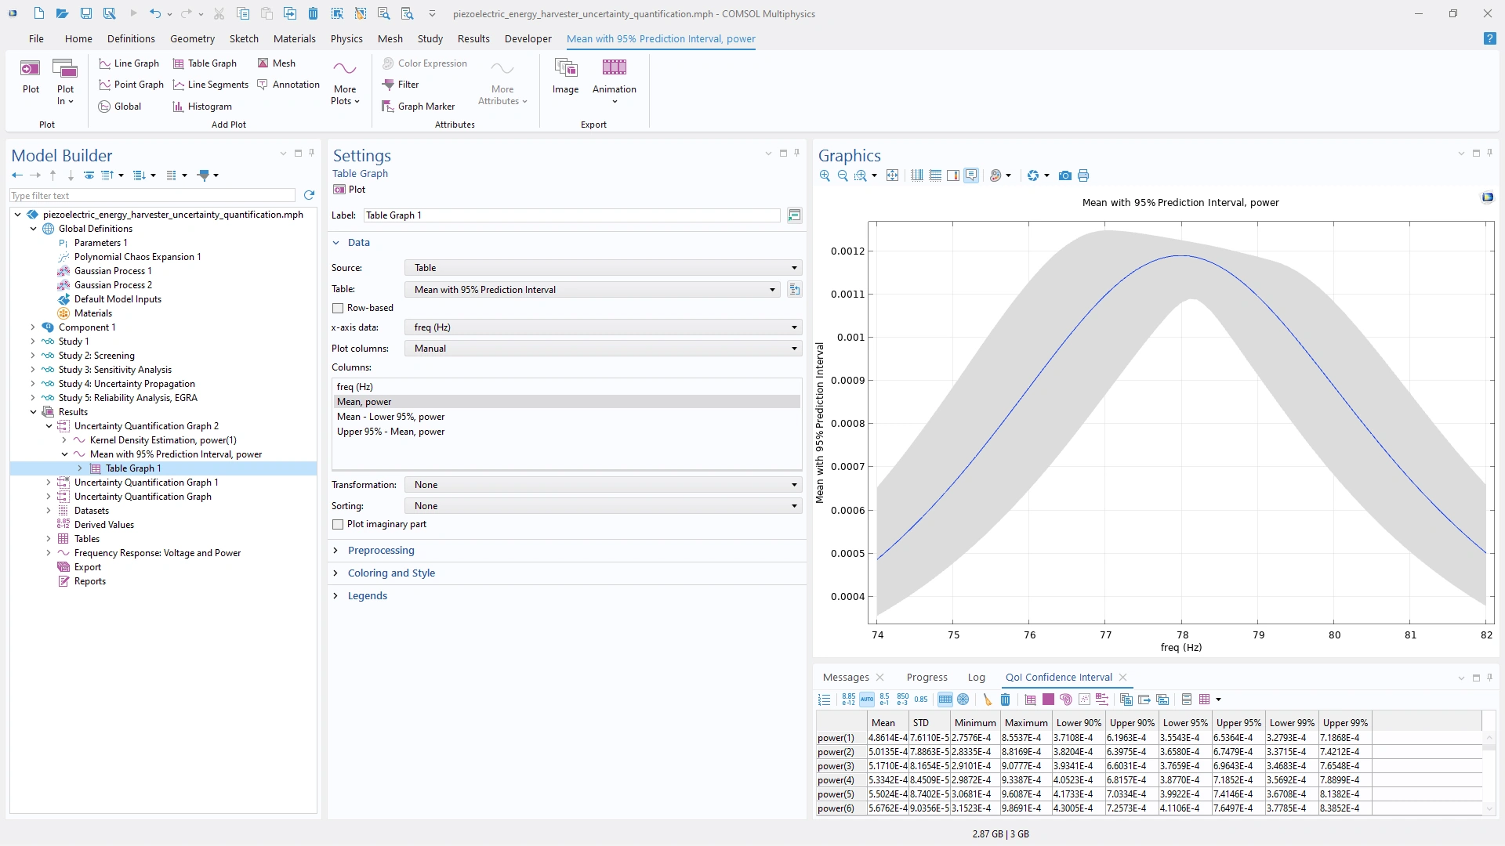
Task: Enable the Row-based checkbox
Action: click(338, 309)
